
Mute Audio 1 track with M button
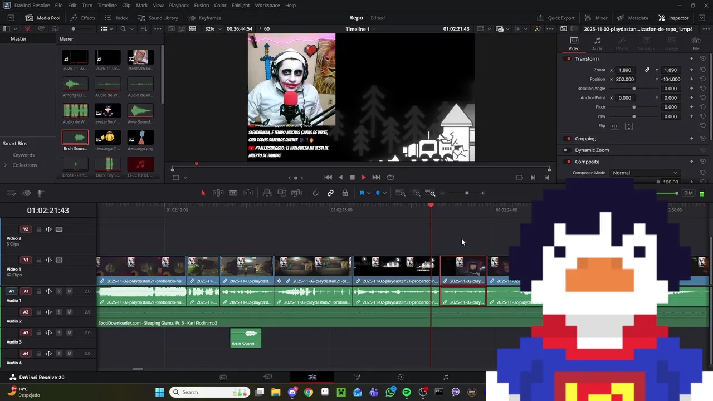pos(69,291)
